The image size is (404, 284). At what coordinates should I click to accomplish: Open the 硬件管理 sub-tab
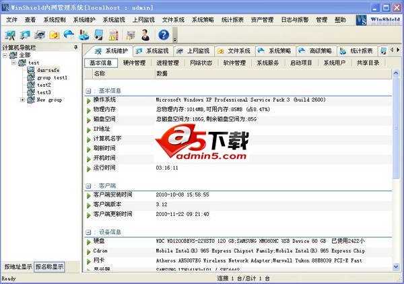[134, 63]
